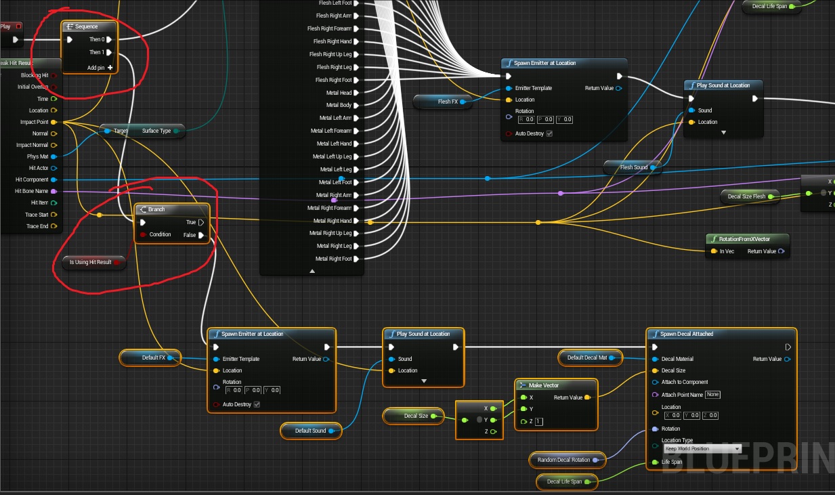Image resolution: width=835 pixels, height=495 pixels.
Task: Collapse the select node with Flesh and Metal pins
Action: (x=312, y=271)
